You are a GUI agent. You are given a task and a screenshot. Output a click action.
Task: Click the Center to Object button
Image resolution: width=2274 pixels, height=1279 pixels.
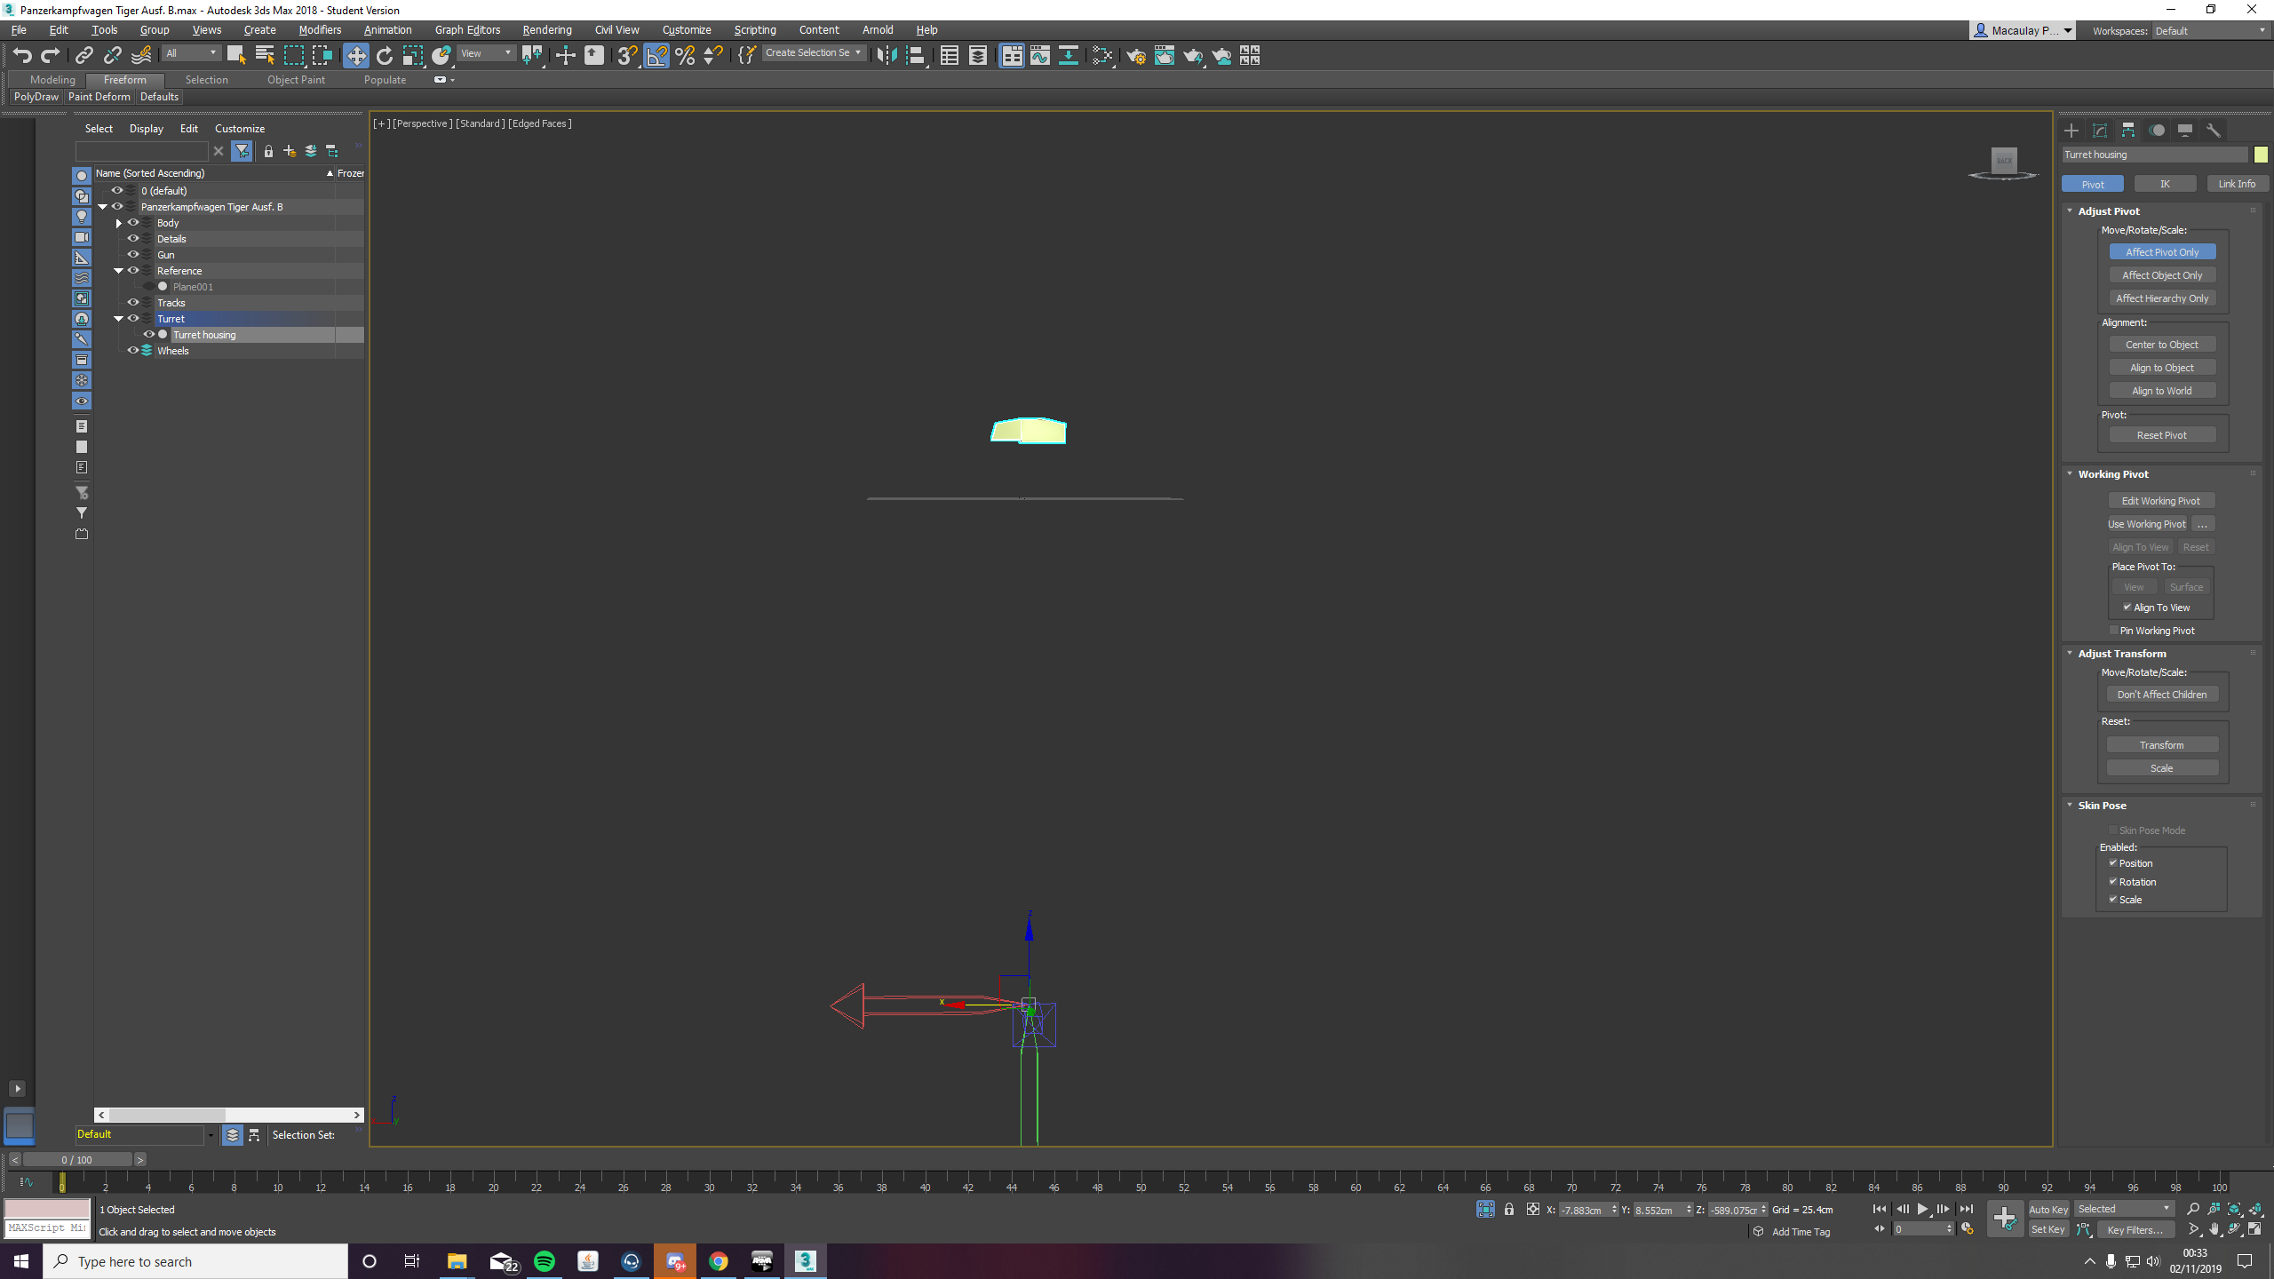[2161, 345]
